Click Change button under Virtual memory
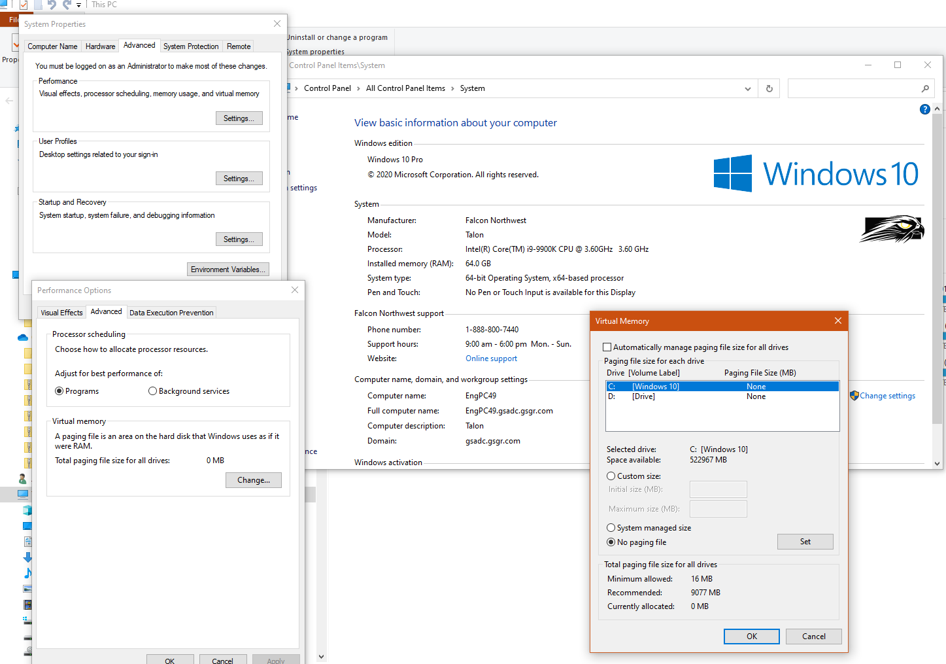Image resolution: width=946 pixels, height=664 pixels. pyautogui.click(x=254, y=480)
